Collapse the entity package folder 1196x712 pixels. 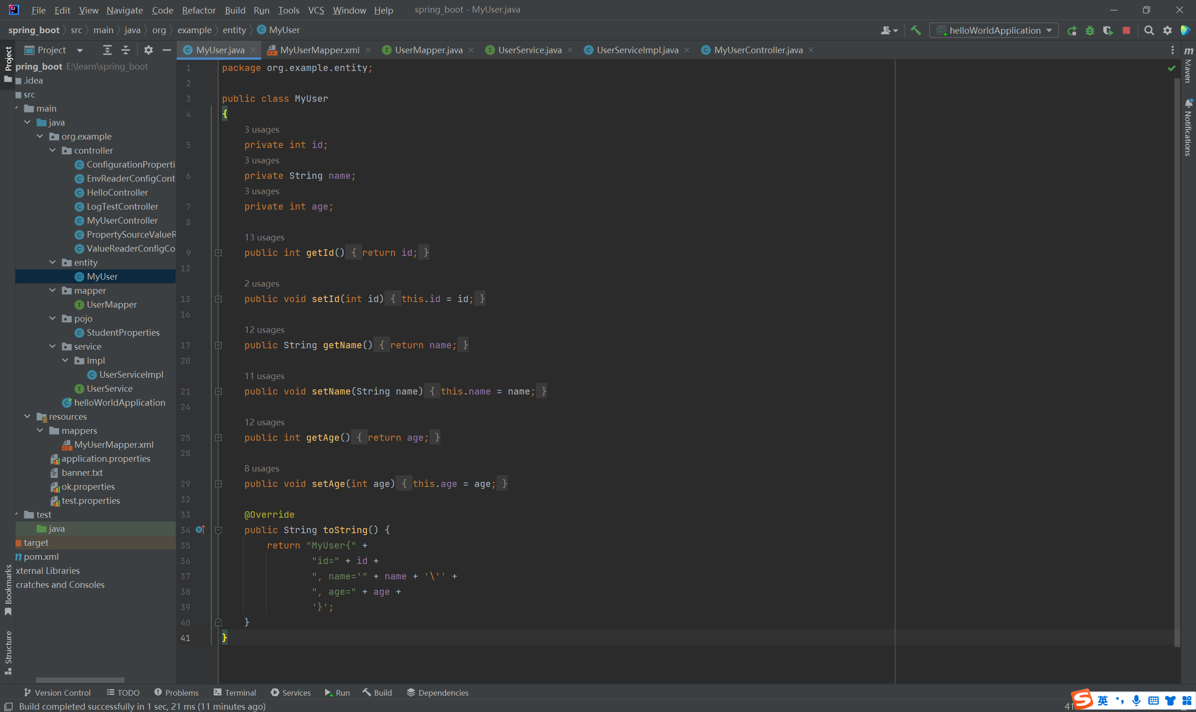click(53, 262)
